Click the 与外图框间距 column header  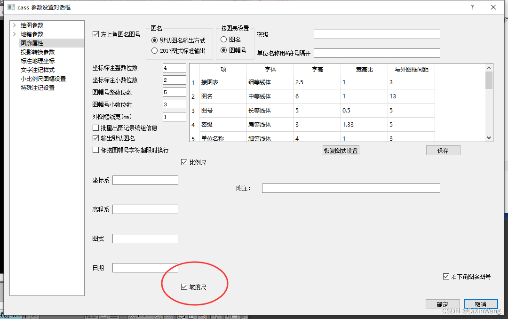tap(411, 69)
